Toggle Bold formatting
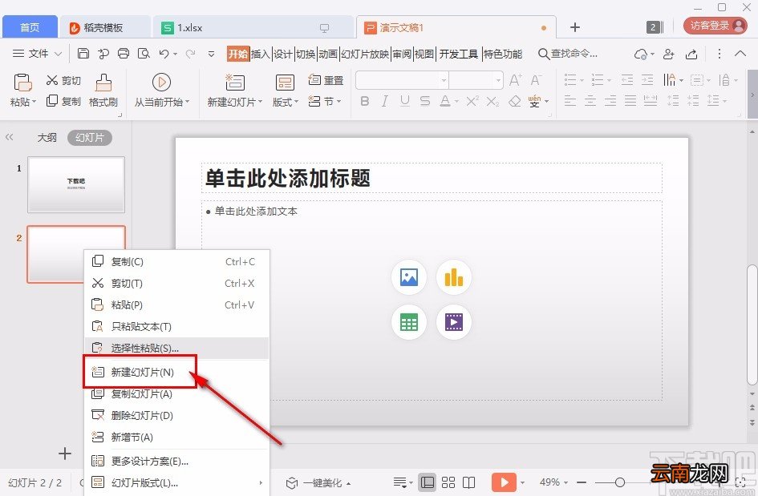This screenshot has height=496, width=758. tap(365, 101)
